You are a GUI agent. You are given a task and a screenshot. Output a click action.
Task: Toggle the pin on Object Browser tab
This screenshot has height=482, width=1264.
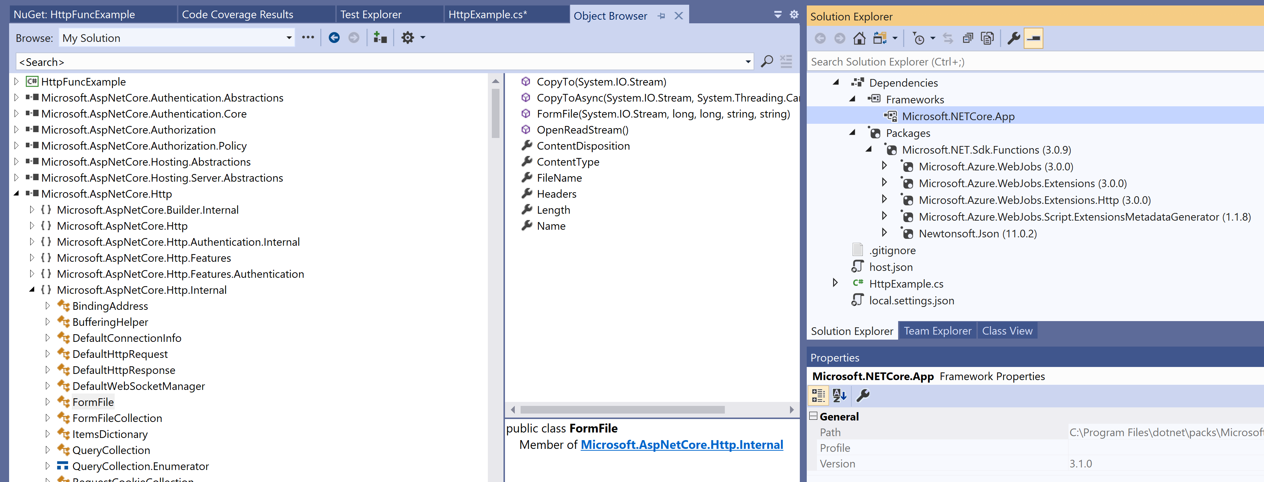pos(661,15)
